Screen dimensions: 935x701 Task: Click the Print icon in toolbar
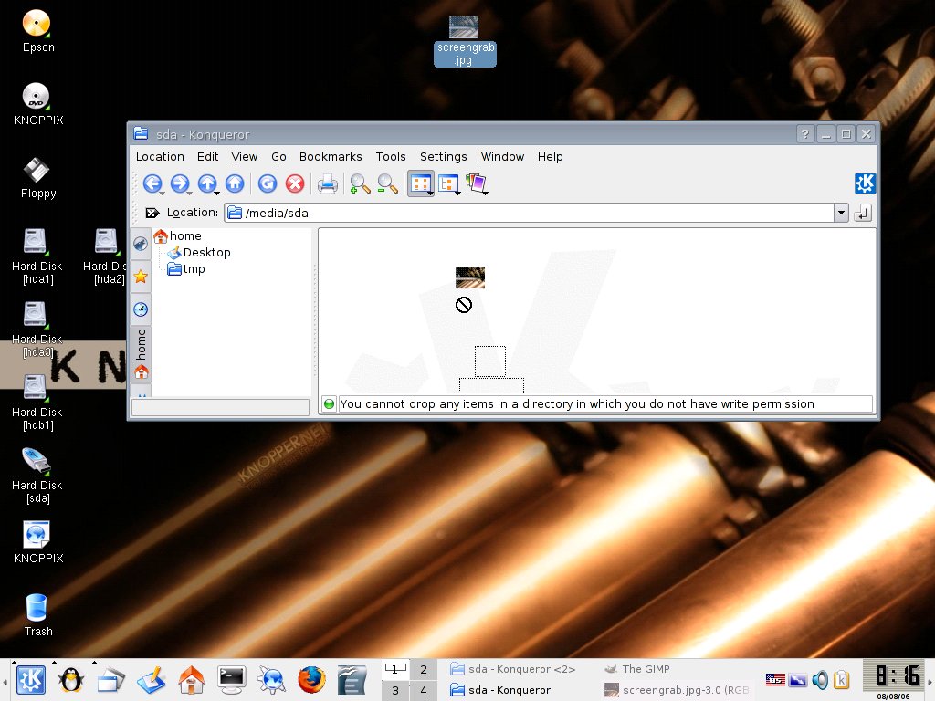(327, 183)
